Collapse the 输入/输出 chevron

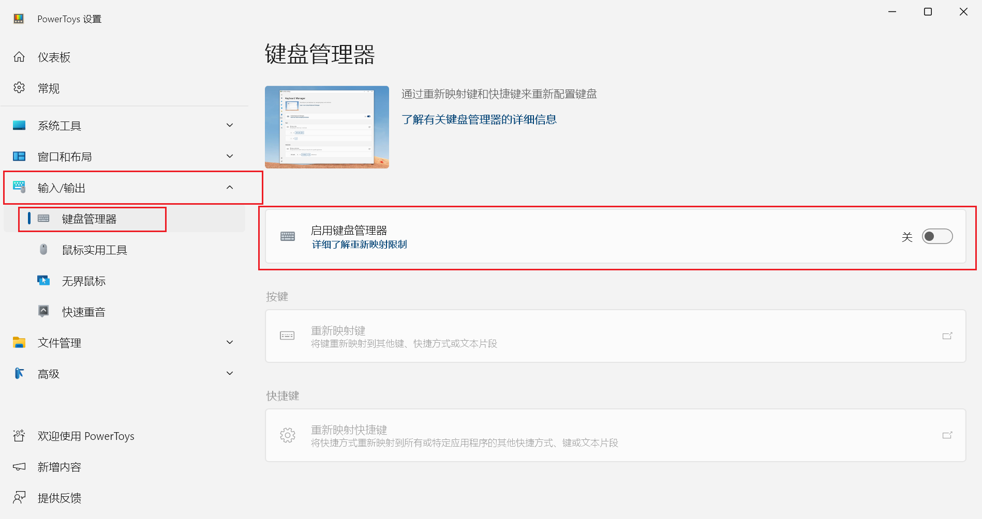click(x=230, y=187)
